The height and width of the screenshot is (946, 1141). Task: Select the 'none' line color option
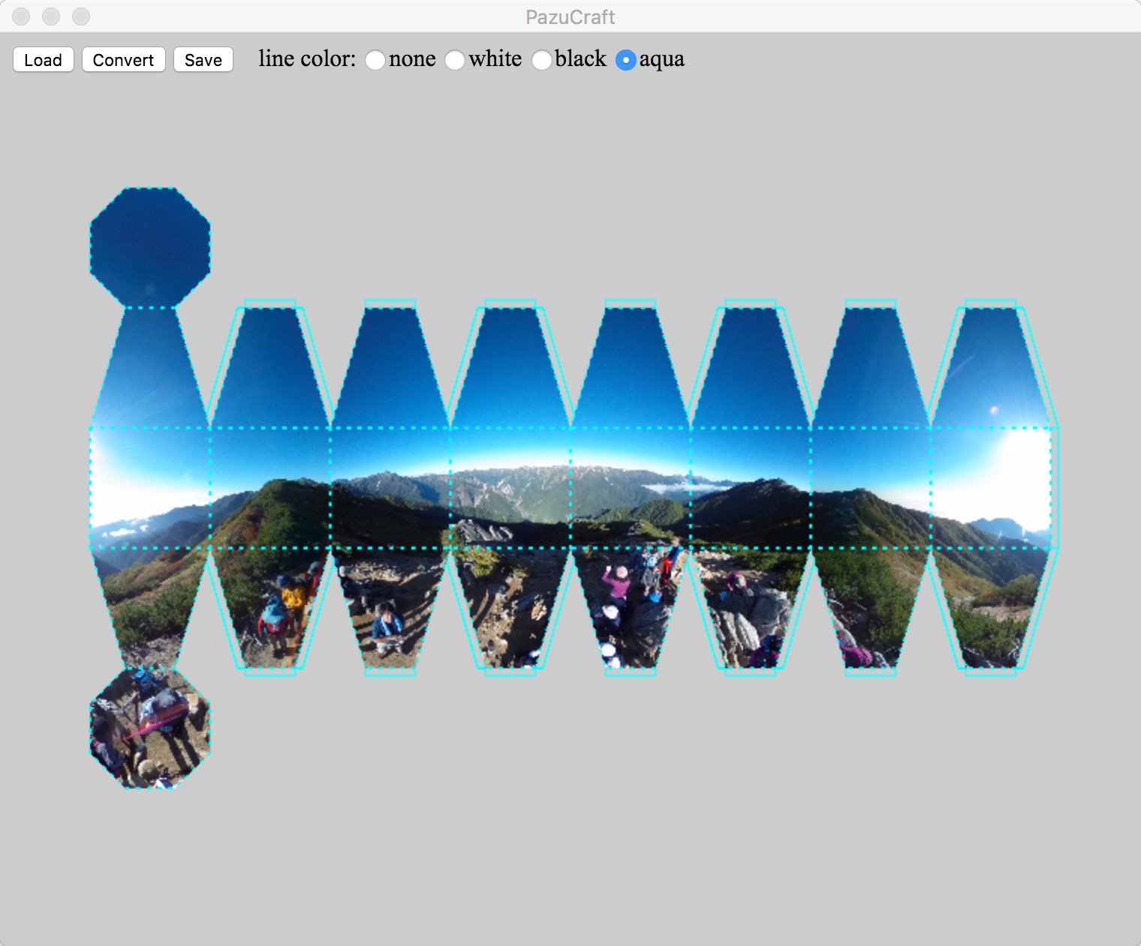point(375,60)
